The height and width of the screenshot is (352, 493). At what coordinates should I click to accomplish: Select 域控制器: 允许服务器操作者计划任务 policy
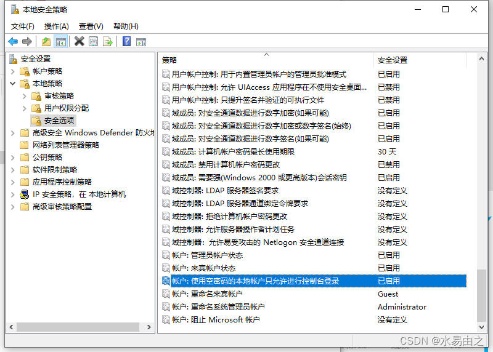[x=314, y=229]
